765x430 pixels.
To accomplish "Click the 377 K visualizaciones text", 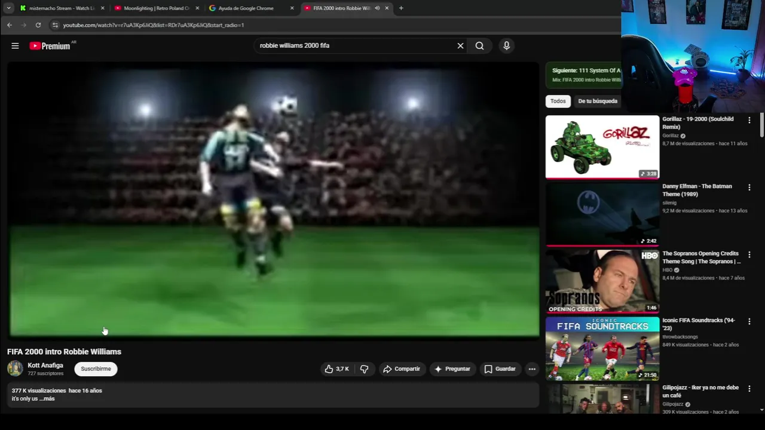I will [x=39, y=391].
